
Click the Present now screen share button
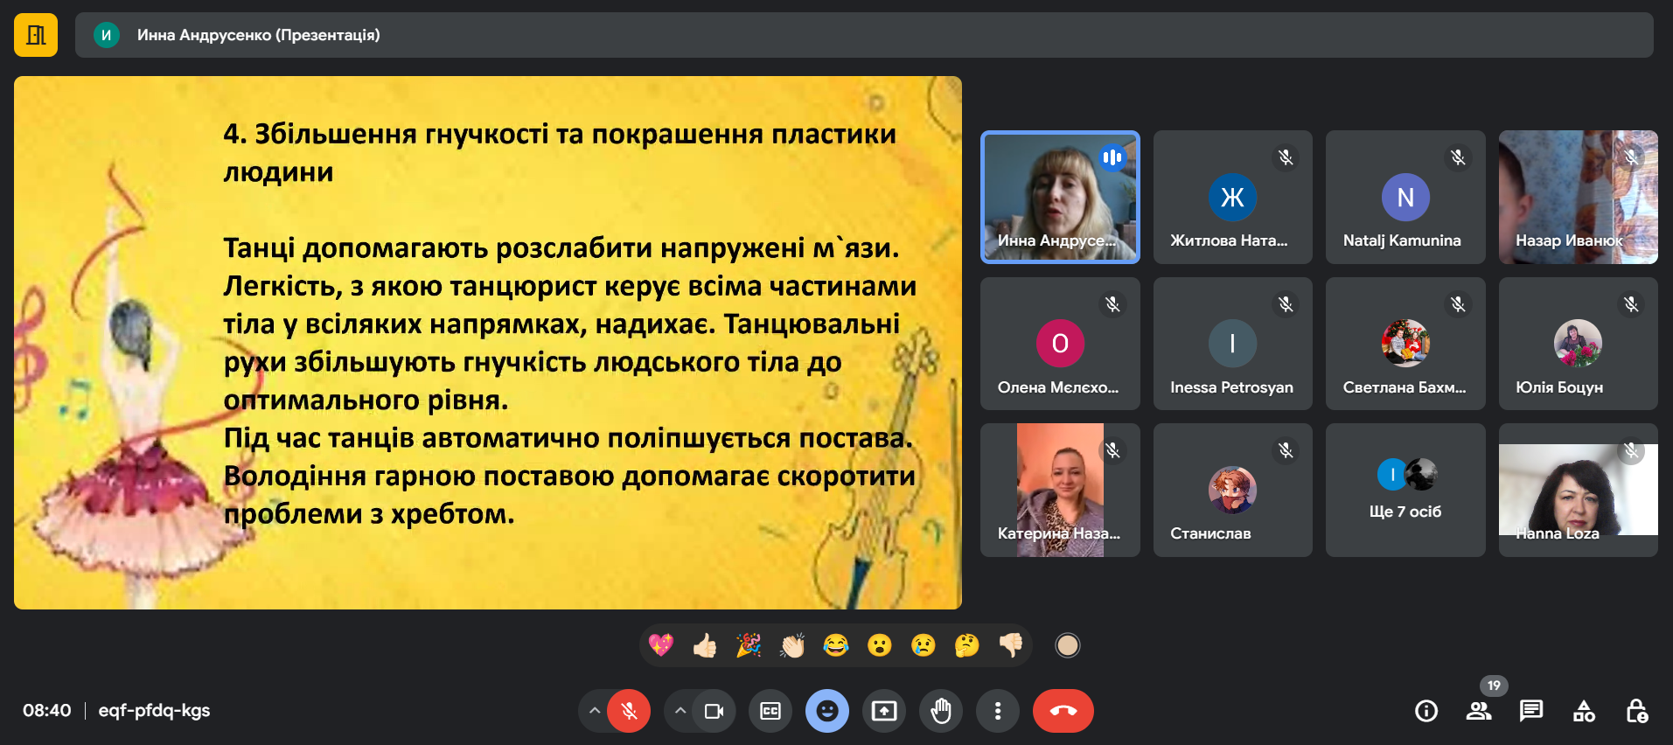pos(884,711)
